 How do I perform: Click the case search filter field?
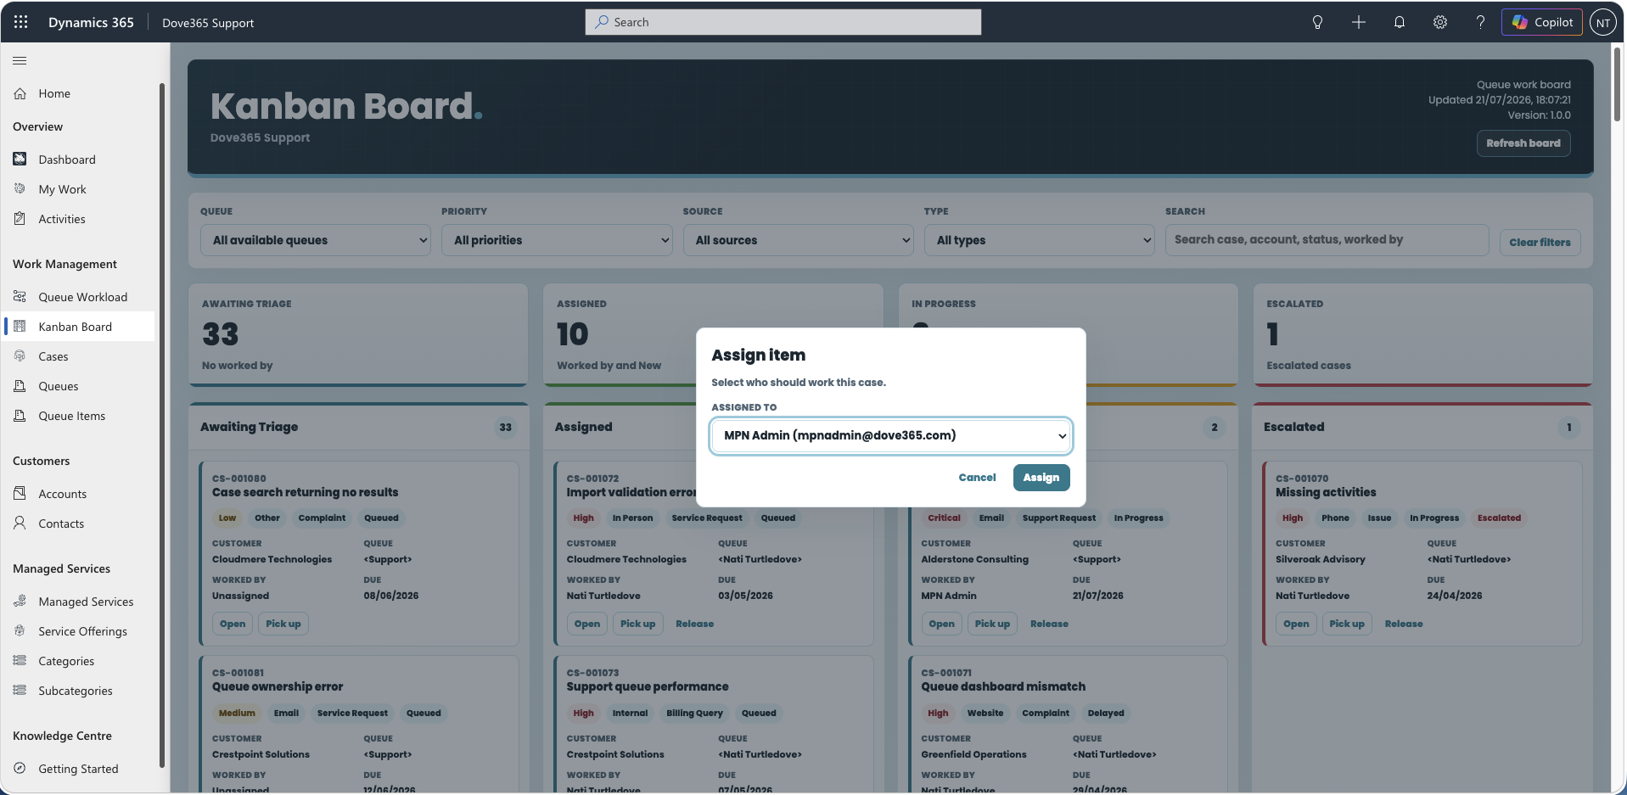tap(1327, 240)
